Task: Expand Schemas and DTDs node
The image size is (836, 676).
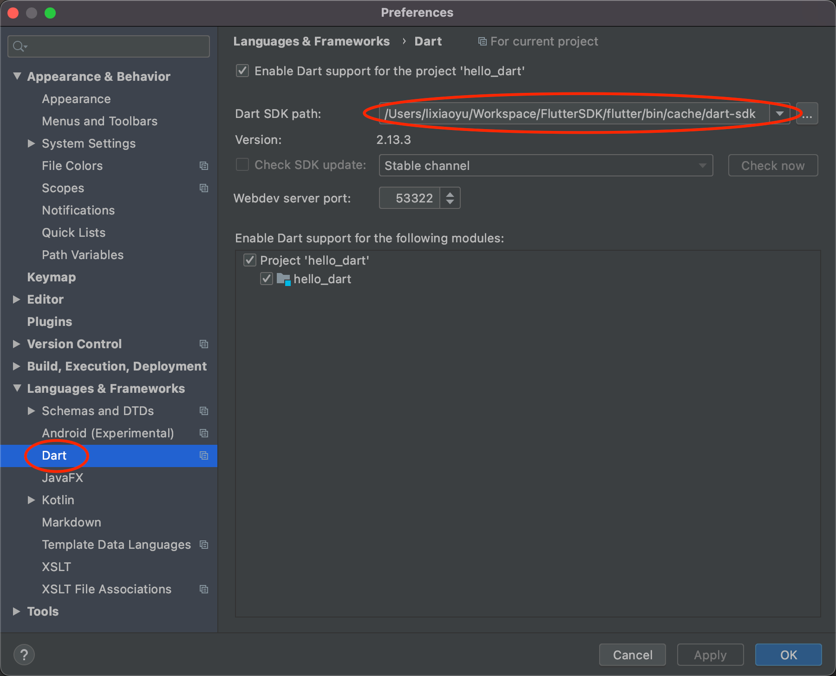Action: [31, 411]
